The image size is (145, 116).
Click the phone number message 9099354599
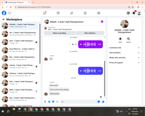coord(54,94)
